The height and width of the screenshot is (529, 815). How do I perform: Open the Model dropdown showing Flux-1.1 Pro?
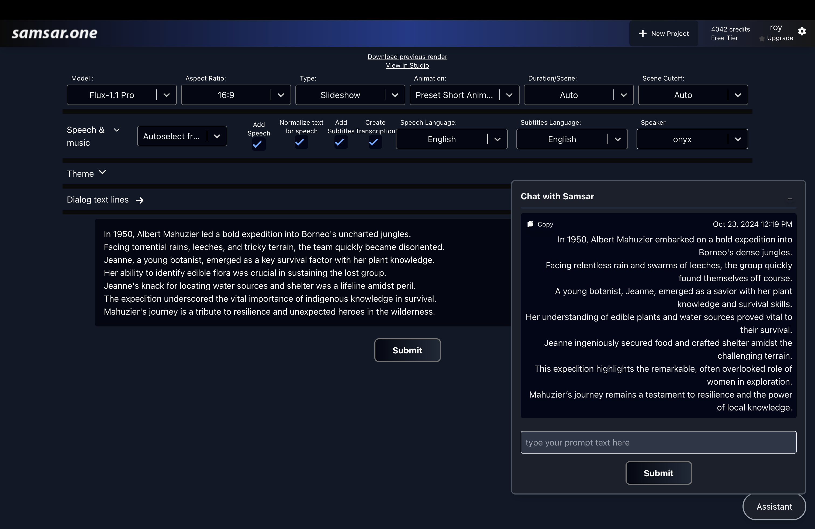(122, 95)
